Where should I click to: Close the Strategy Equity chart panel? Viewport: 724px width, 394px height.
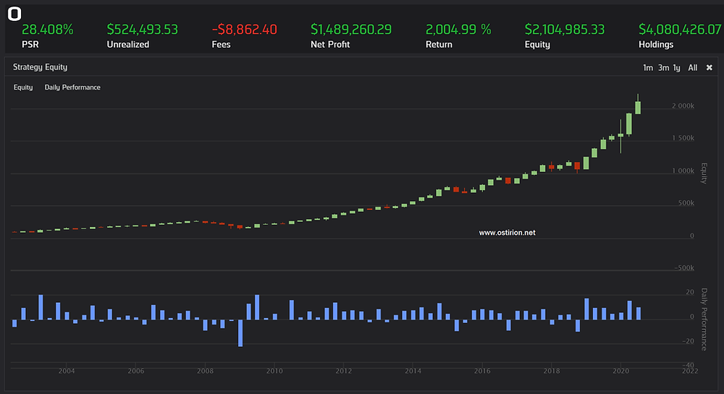710,68
